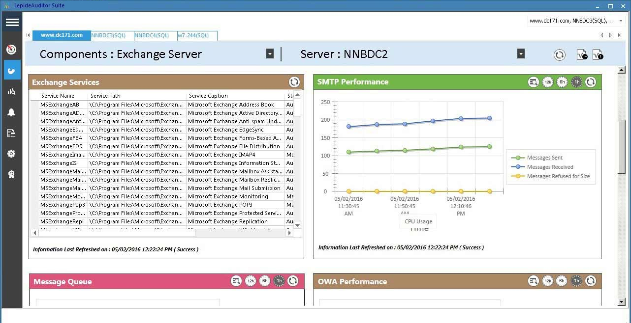Switch to the www.dc171.com tab

(62, 35)
